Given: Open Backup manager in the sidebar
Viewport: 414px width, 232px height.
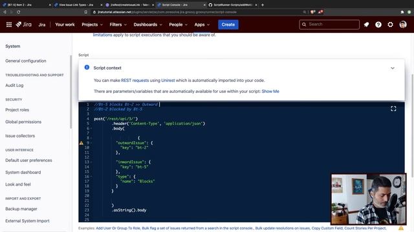Looking at the screenshot, I should tap(21, 209).
